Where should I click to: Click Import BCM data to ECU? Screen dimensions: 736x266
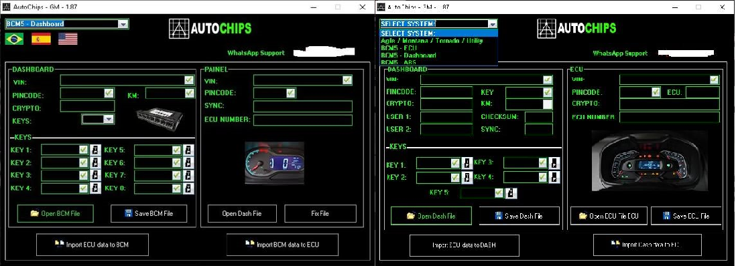[282, 245]
